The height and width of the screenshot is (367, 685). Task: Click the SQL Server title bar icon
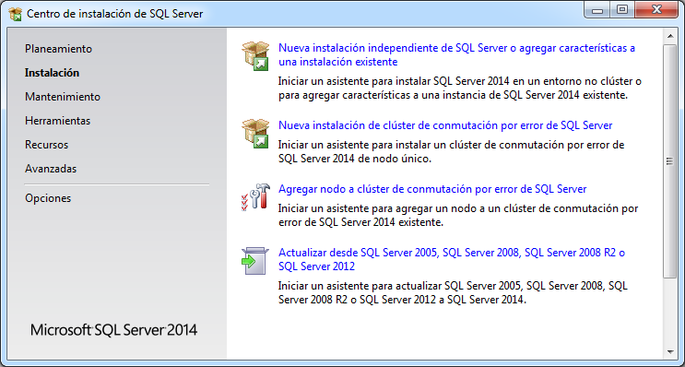[16, 14]
